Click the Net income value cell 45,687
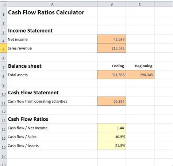This screenshot has height=166, width=173. pyautogui.click(x=112, y=39)
